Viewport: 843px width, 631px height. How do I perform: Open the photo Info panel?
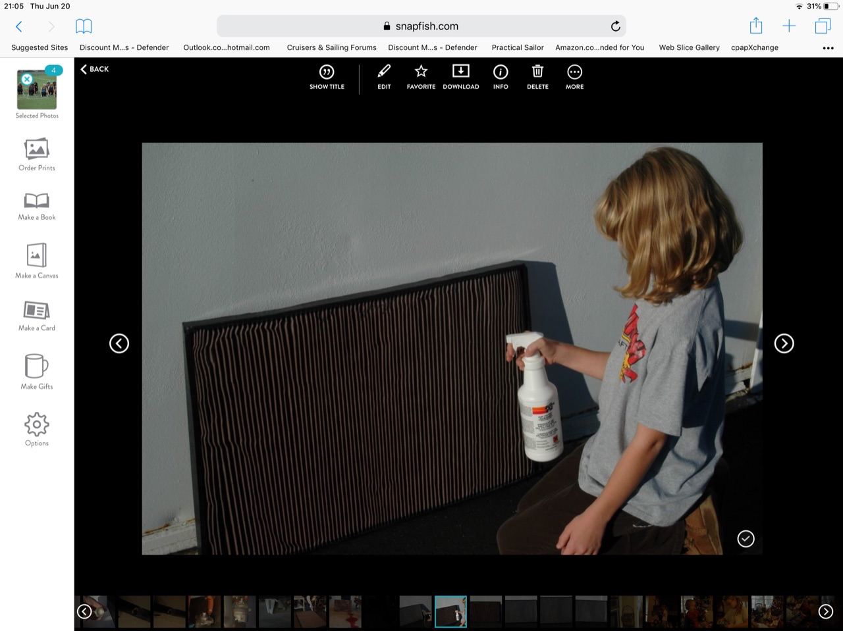click(501, 77)
